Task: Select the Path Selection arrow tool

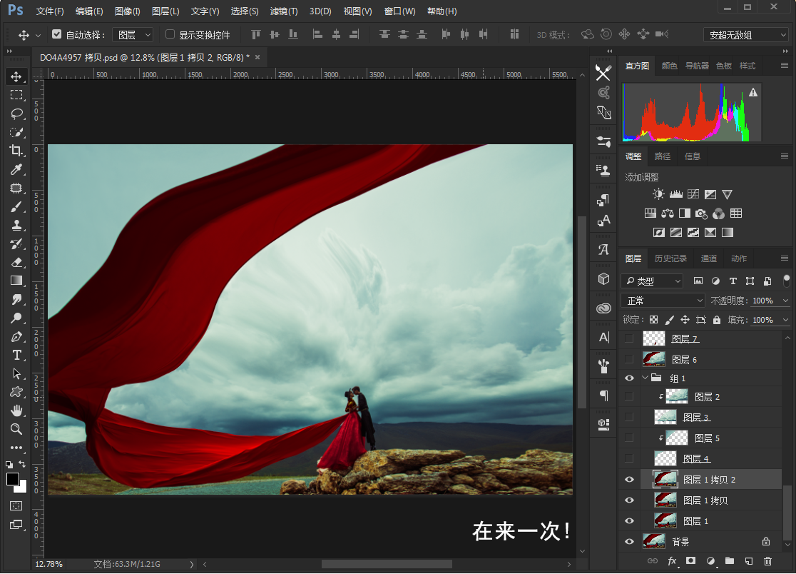Action: (x=16, y=374)
